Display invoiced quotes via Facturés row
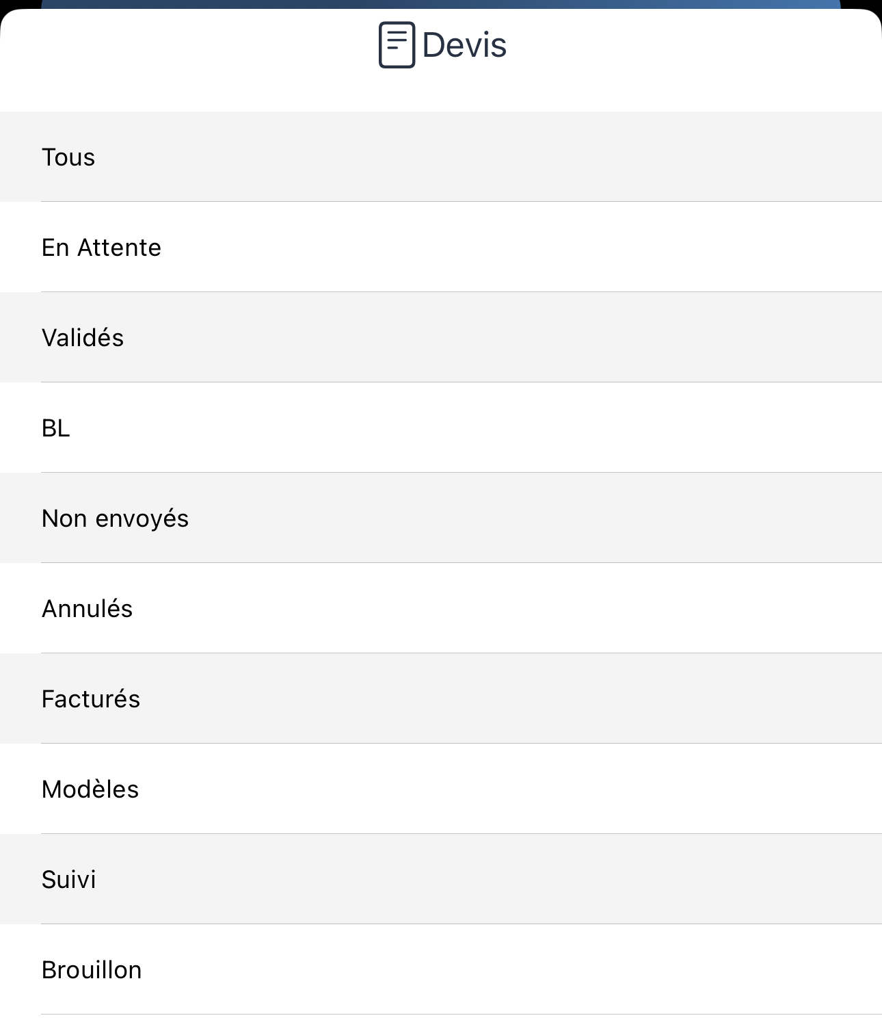The height and width of the screenshot is (1020, 882). click(x=441, y=698)
